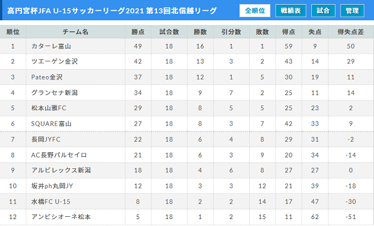Select the SQUARE富山 team name
The height and width of the screenshot is (226, 374).
pyautogui.click(x=51, y=124)
